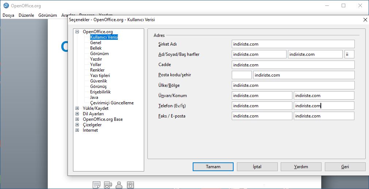This screenshot has width=369, height=189.
Task: Select Erişebilirlik in the options tree
Action: coord(100,92)
